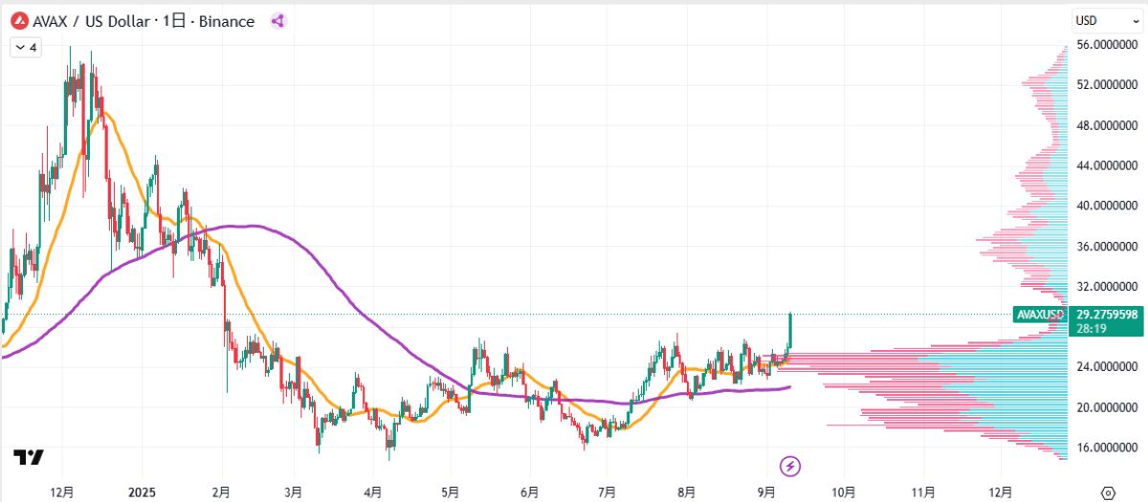Collapse the indicator legend showing 4
The image size is (1148, 502).
point(26,47)
